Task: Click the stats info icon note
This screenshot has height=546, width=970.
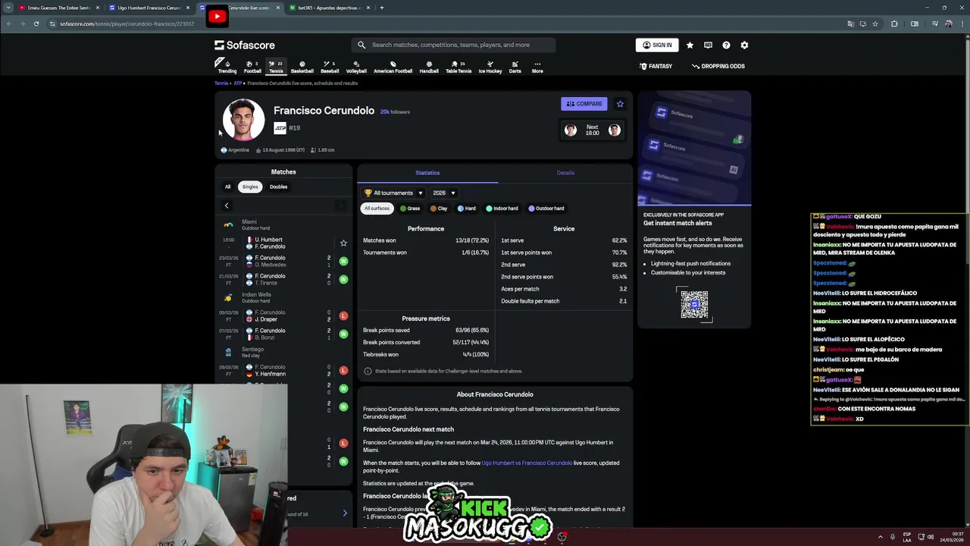Action: [368, 371]
